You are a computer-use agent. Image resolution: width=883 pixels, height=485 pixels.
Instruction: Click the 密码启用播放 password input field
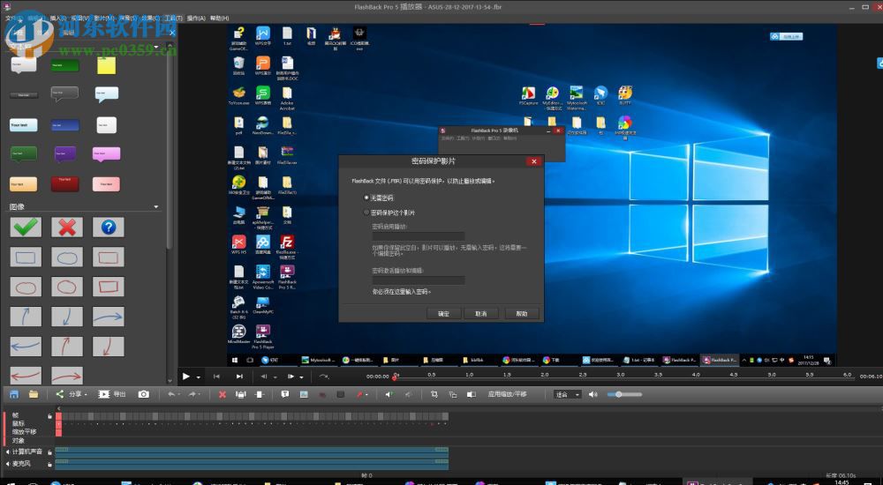[418, 237]
